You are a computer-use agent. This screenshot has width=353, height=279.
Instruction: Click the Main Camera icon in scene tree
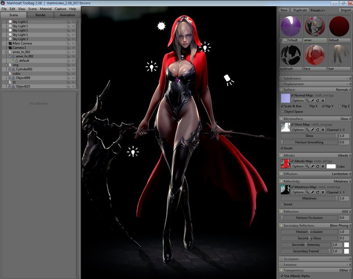(10, 43)
